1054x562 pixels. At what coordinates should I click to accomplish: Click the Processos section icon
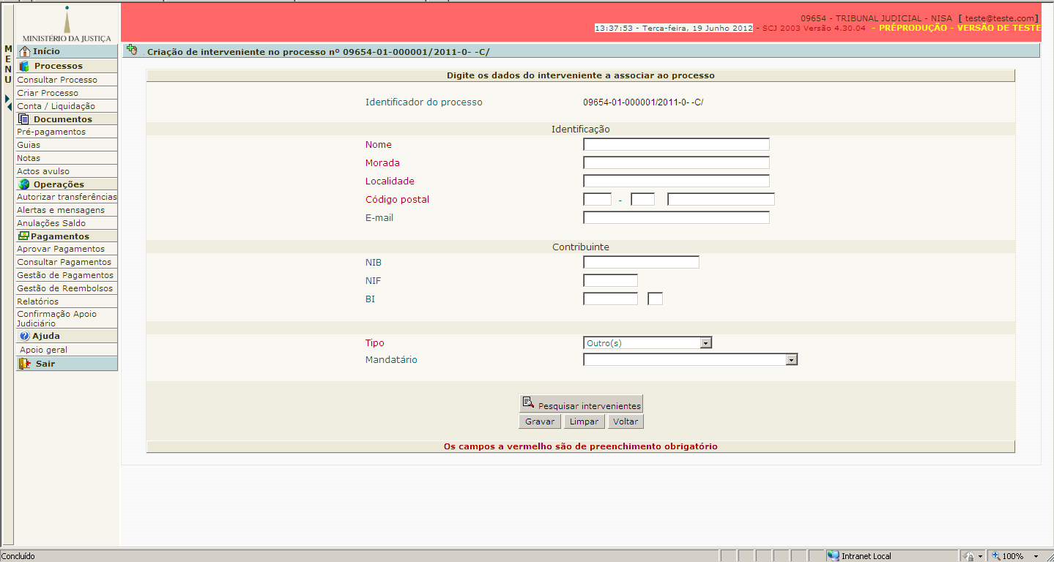click(x=24, y=66)
